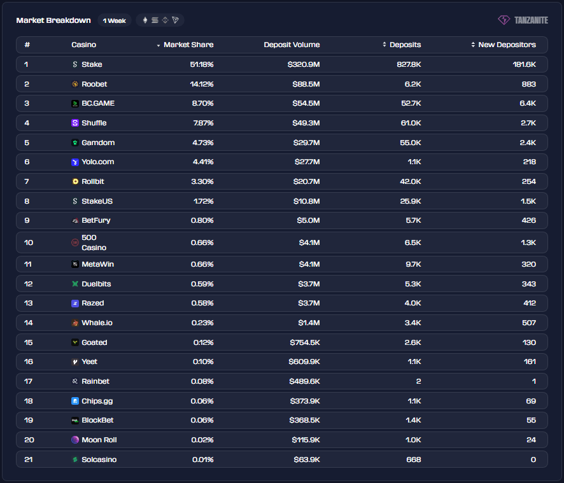Click the Chips.gg logo icon
564x483 pixels.
[x=75, y=401]
